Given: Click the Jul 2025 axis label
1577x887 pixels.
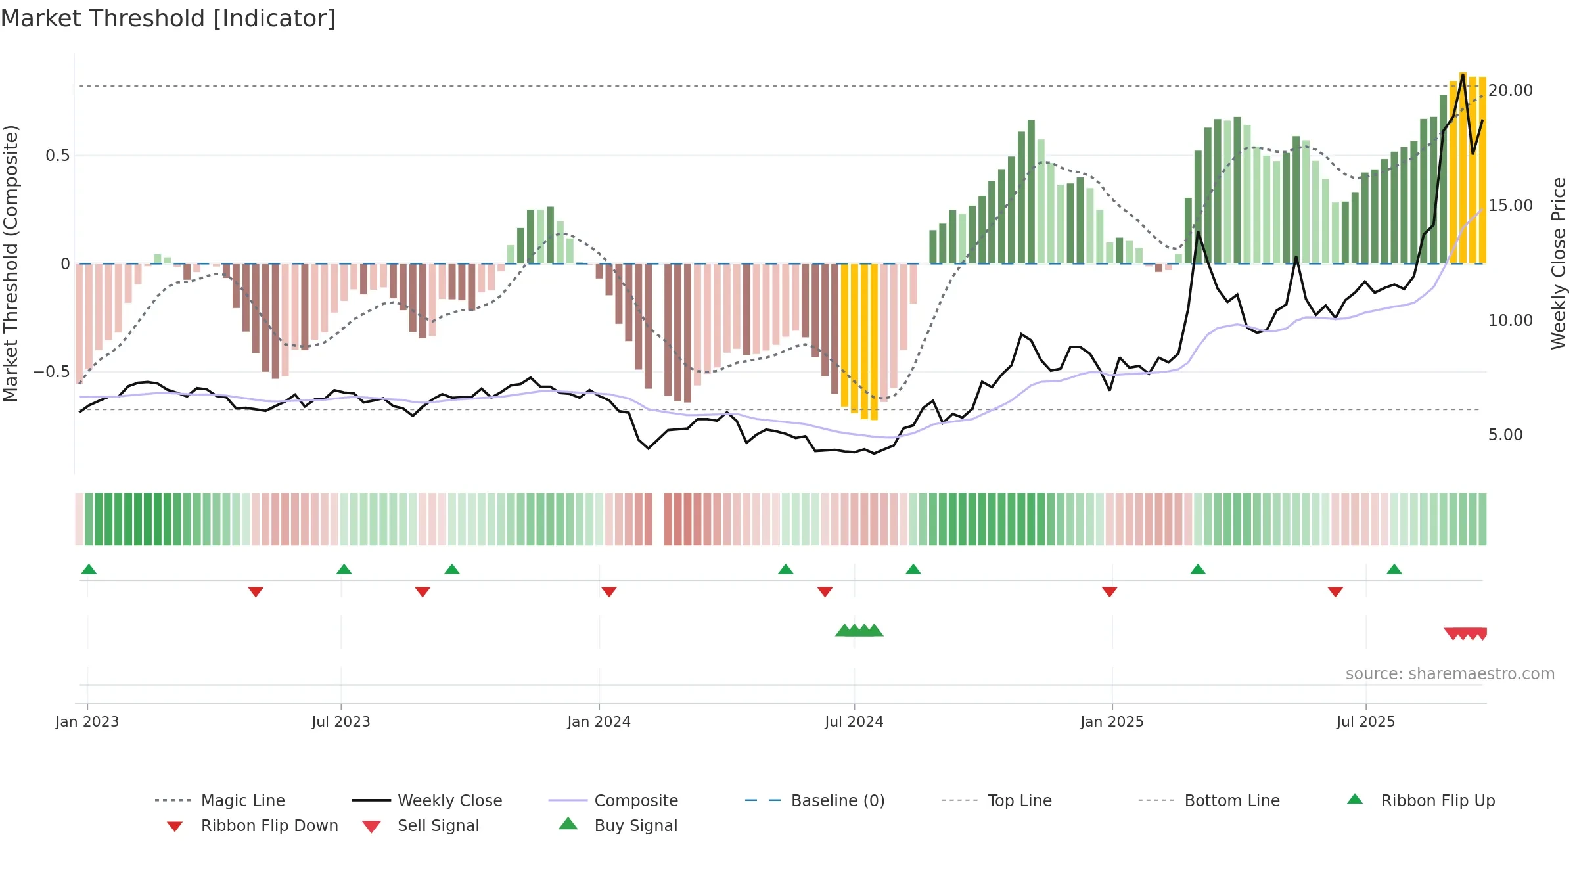Looking at the screenshot, I should point(1366,722).
